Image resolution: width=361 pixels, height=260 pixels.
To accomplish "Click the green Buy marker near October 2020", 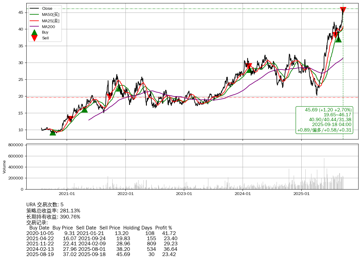I will click(x=53, y=132).
